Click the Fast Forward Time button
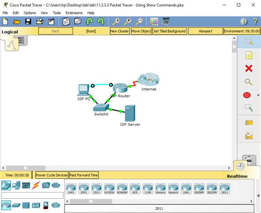Viewport: 261px width, 213px height. pyautogui.click(x=84, y=175)
